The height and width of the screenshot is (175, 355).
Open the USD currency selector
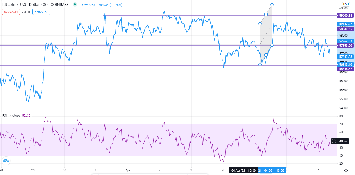(x=346, y=4)
